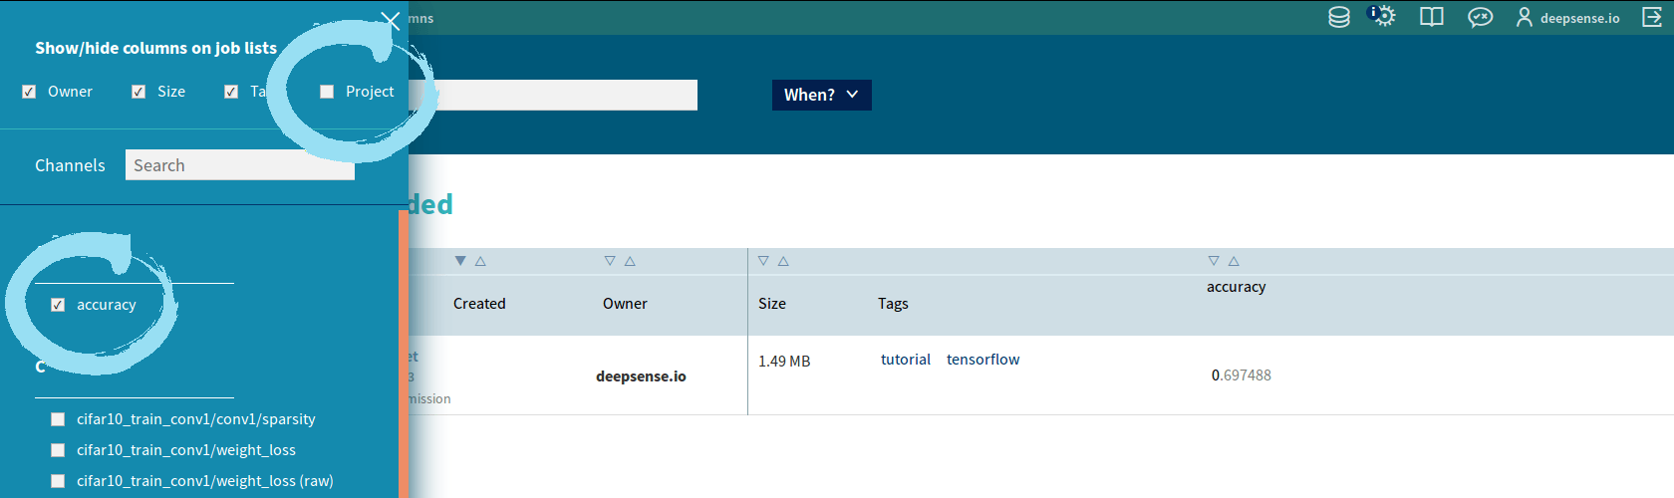Sort accuracy column descending
The width and height of the screenshot is (1674, 498).
point(1214,261)
